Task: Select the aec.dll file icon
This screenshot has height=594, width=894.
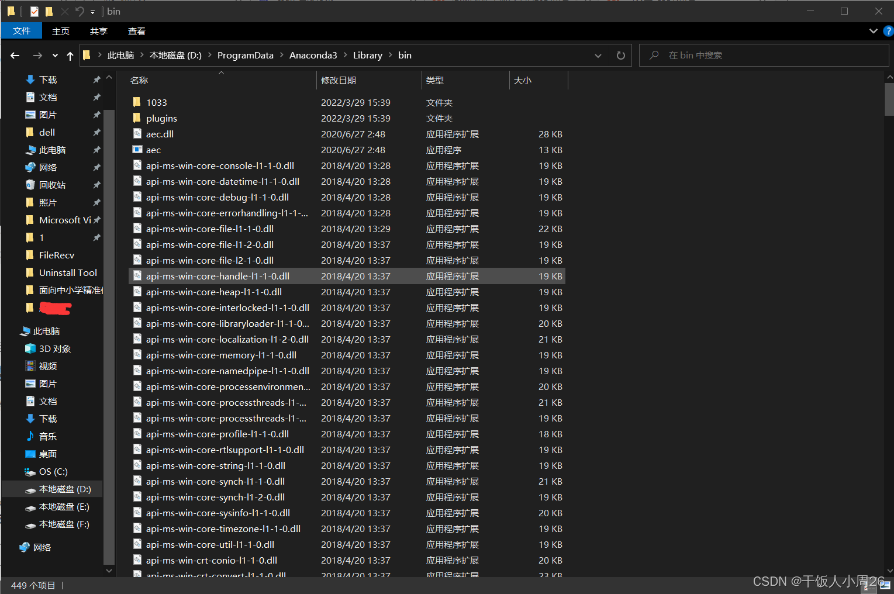Action: coord(137,134)
